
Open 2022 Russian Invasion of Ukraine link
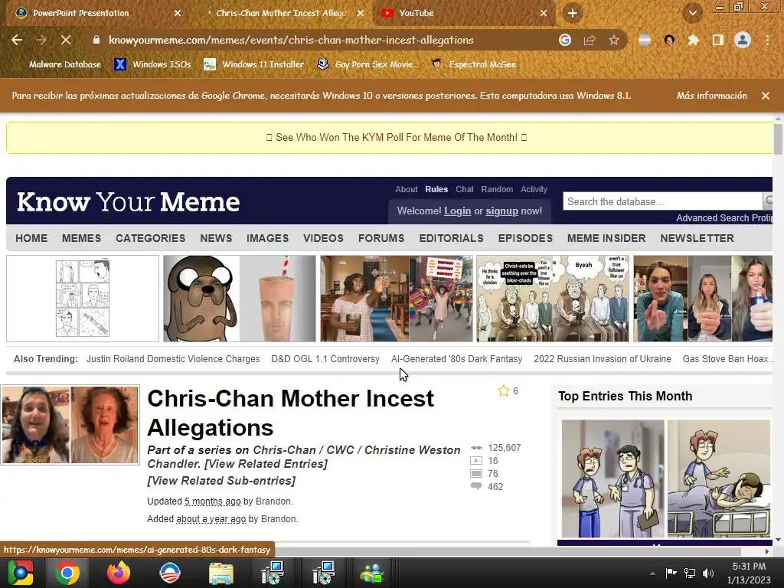coord(603,359)
